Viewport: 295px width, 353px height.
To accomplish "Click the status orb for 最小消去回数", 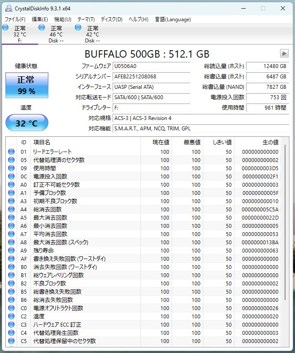I will 11,226.
